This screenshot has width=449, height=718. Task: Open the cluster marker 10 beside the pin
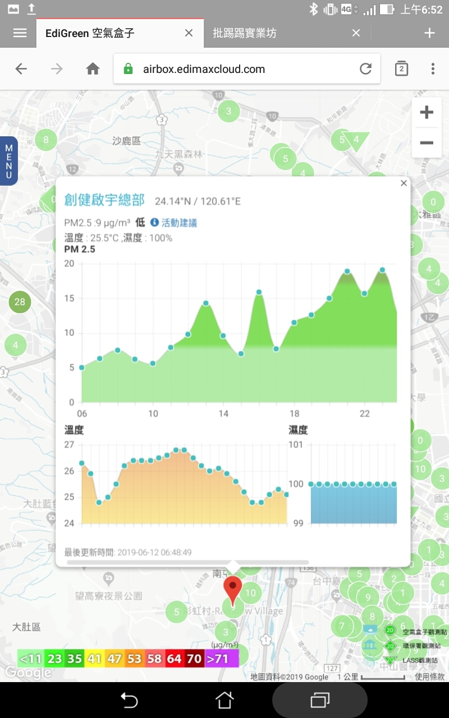pyautogui.click(x=250, y=593)
